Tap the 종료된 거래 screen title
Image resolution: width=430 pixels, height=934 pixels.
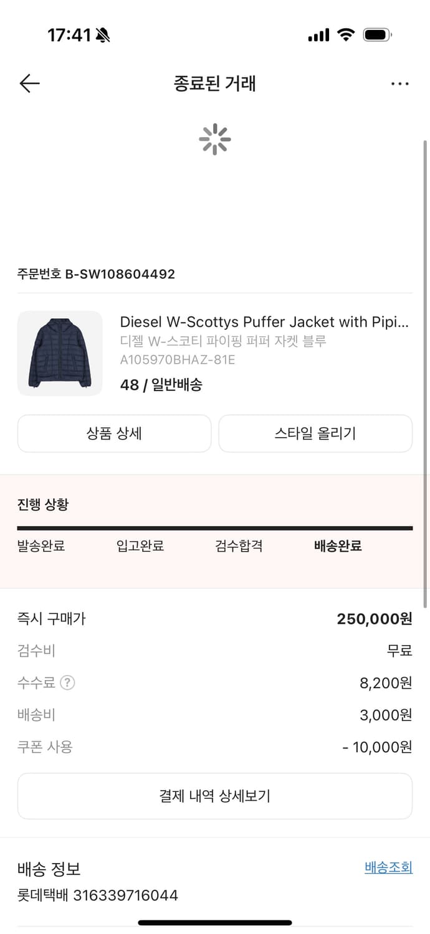[215, 83]
